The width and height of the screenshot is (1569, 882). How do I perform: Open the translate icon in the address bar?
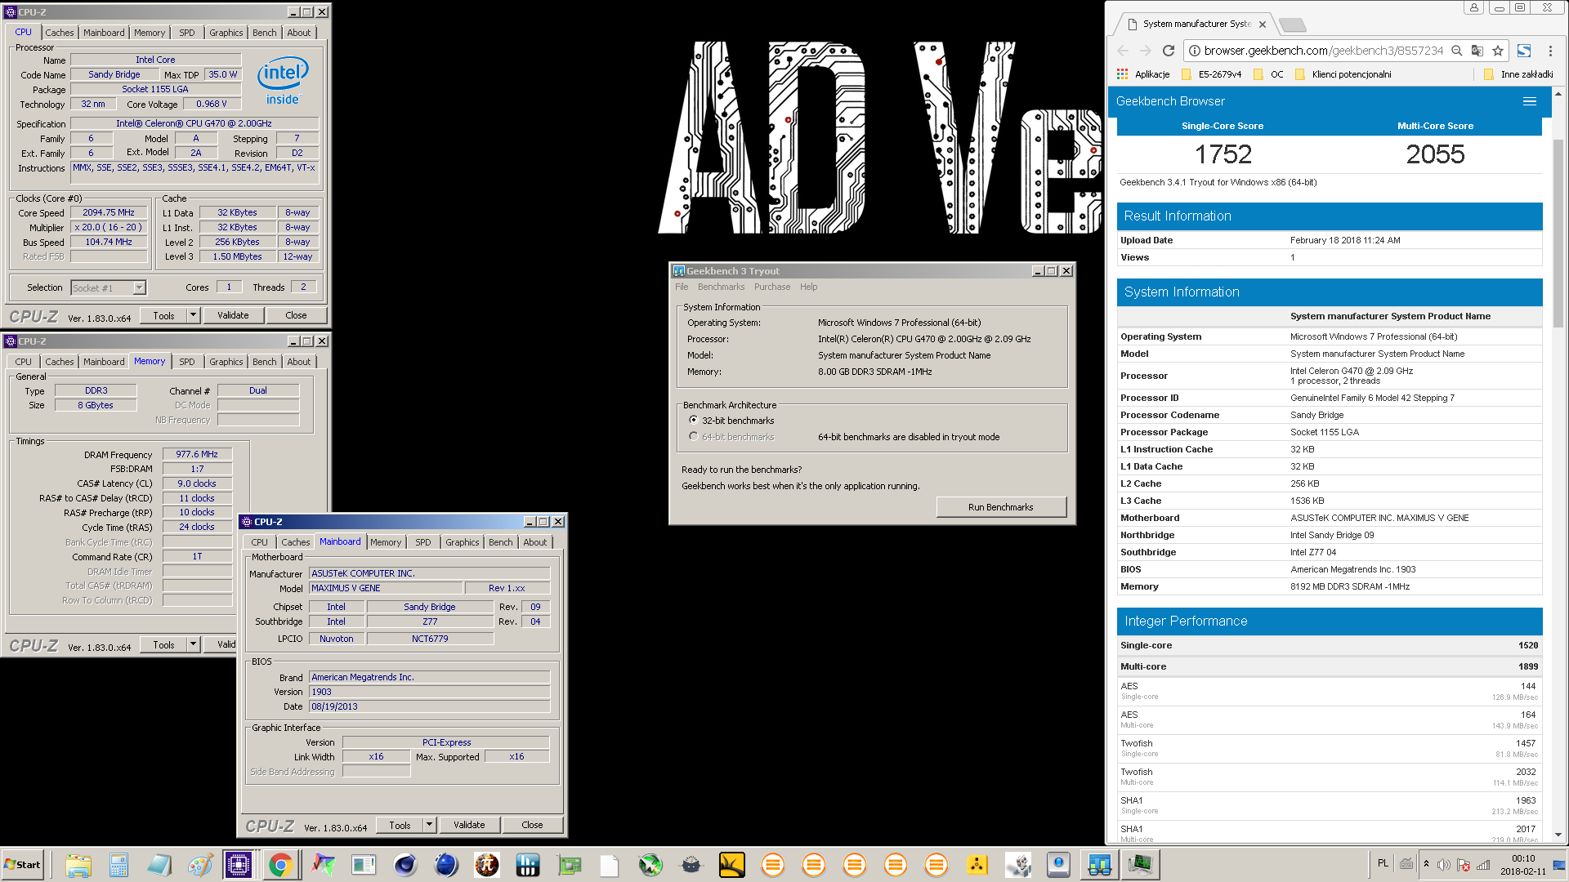pos(1477,51)
